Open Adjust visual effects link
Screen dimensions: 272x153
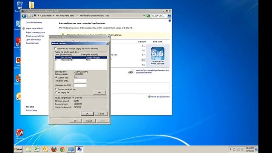click(x=34, y=28)
